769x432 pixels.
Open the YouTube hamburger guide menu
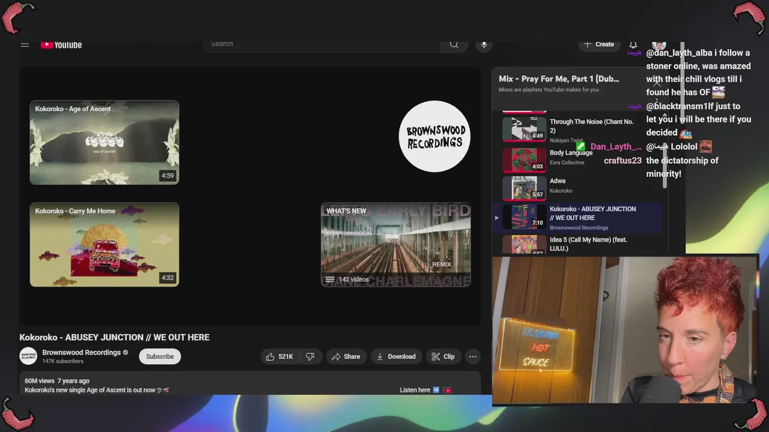(25, 44)
